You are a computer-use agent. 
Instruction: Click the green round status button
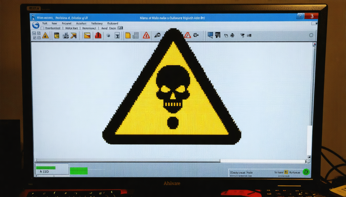306,172
